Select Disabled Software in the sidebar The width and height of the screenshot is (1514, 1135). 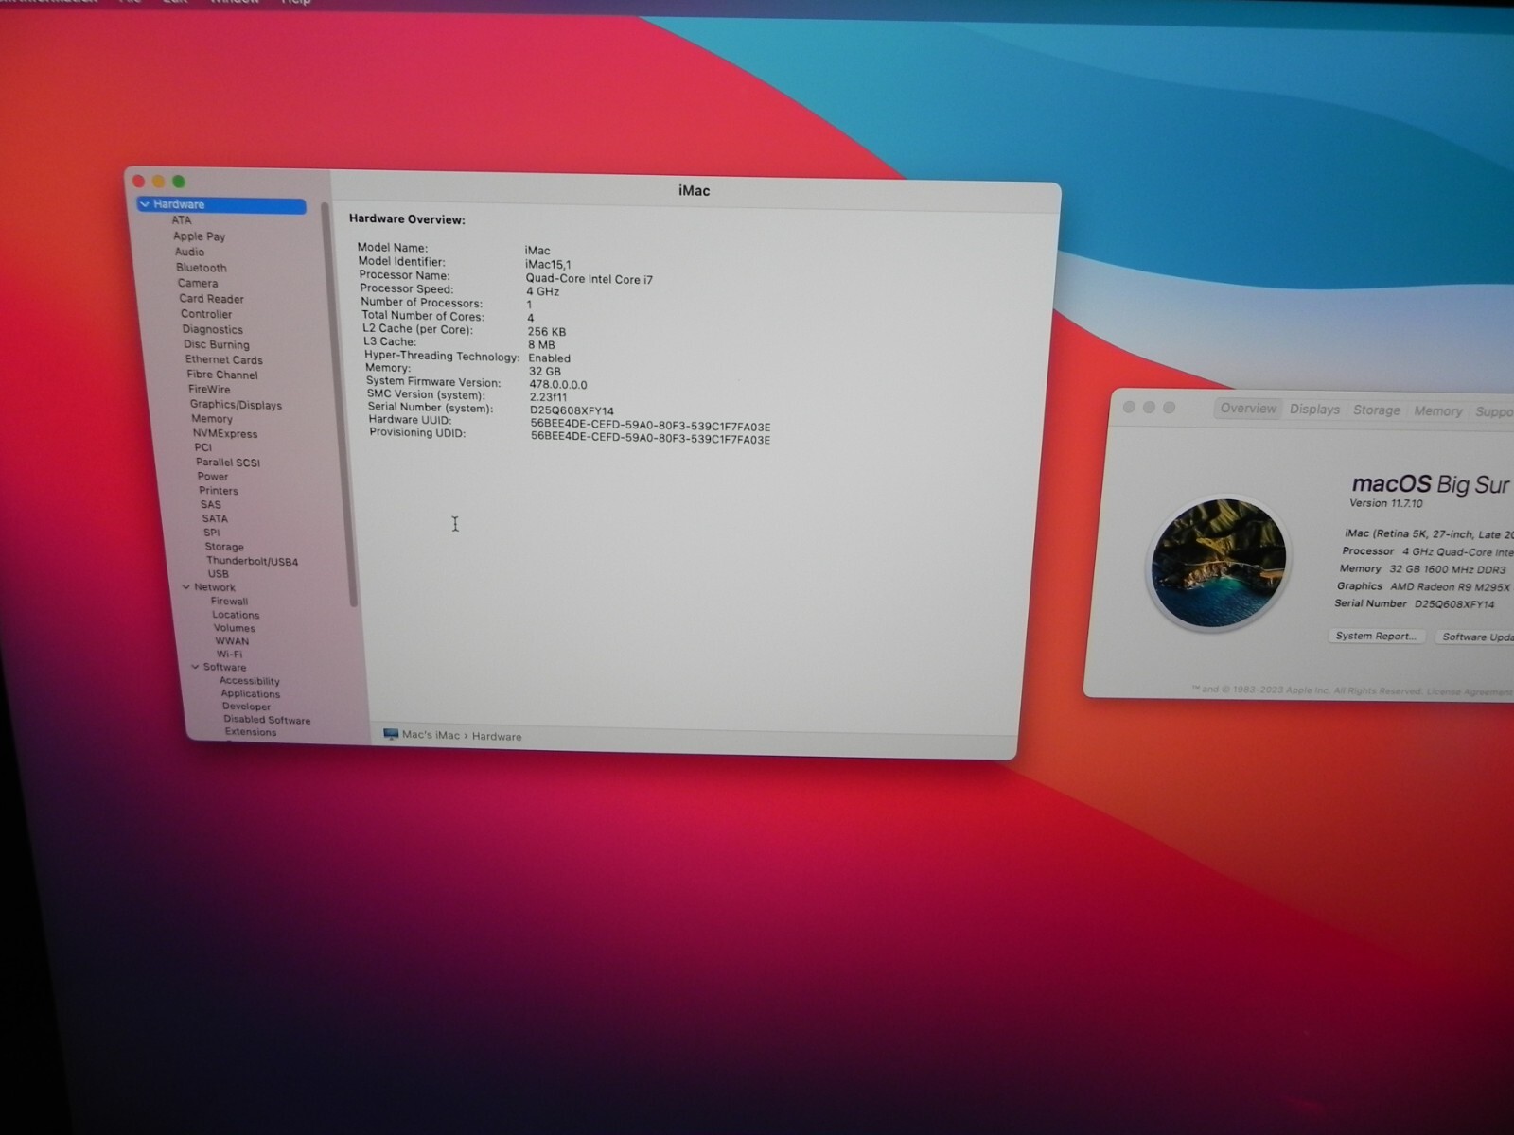pyautogui.click(x=267, y=720)
